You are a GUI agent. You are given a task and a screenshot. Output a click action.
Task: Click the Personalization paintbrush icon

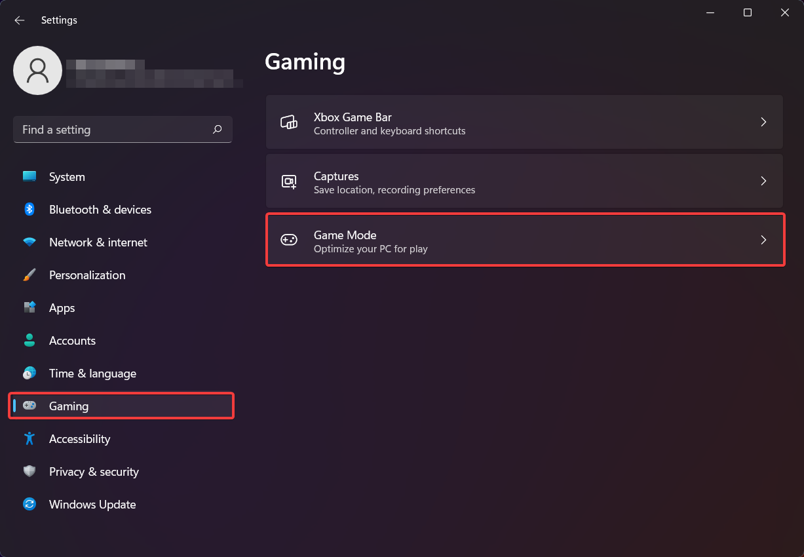click(29, 275)
